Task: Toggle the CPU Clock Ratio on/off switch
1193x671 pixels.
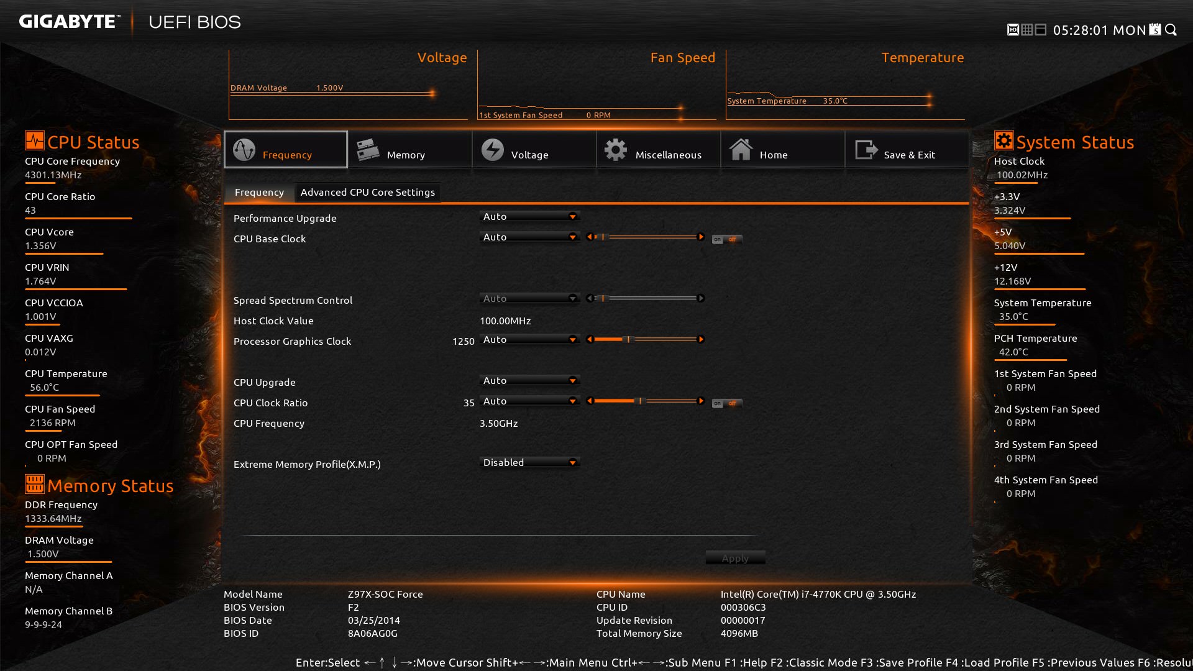Action: (727, 403)
